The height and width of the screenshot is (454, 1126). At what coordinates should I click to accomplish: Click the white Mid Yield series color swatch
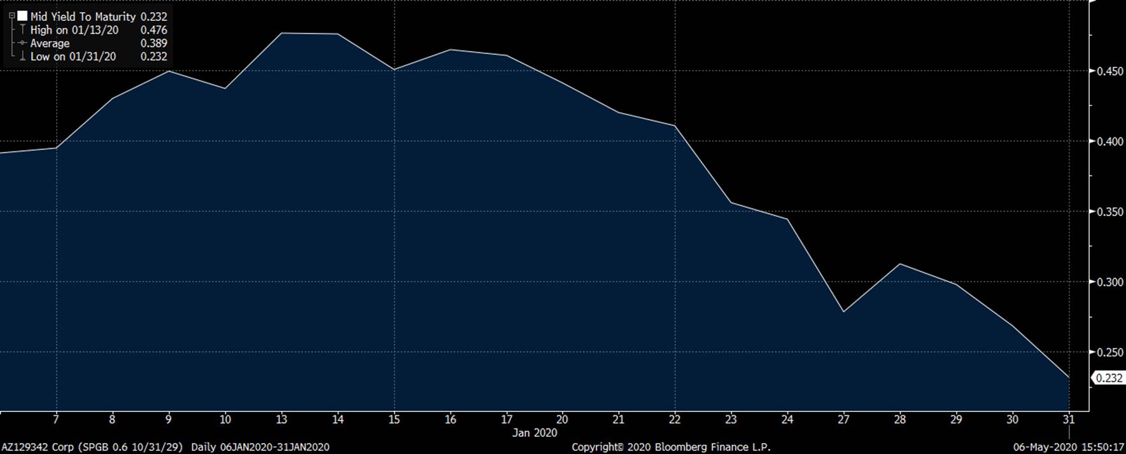23,17
